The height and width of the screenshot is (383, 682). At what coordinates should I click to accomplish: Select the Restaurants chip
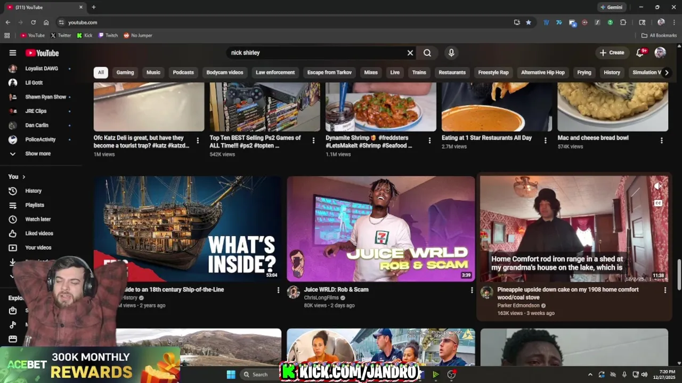pos(452,72)
